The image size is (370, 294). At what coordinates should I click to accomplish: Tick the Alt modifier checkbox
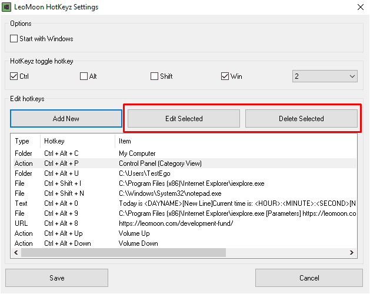coord(84,76)
